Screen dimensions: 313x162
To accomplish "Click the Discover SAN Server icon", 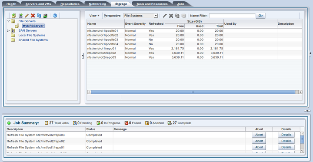I will (20, 16).
